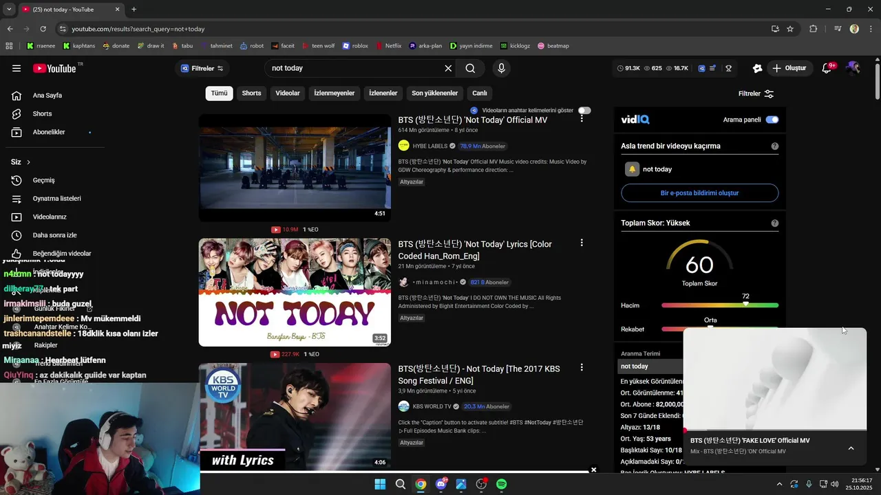Screen dimensions: 881x495
Task: Open options for the 'Not Today' Official MV
Action: (582, 118)
